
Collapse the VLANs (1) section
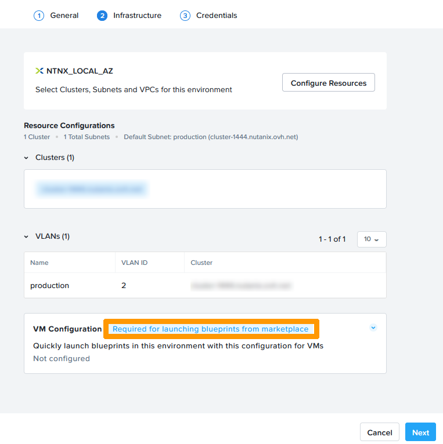coord(26,236)
